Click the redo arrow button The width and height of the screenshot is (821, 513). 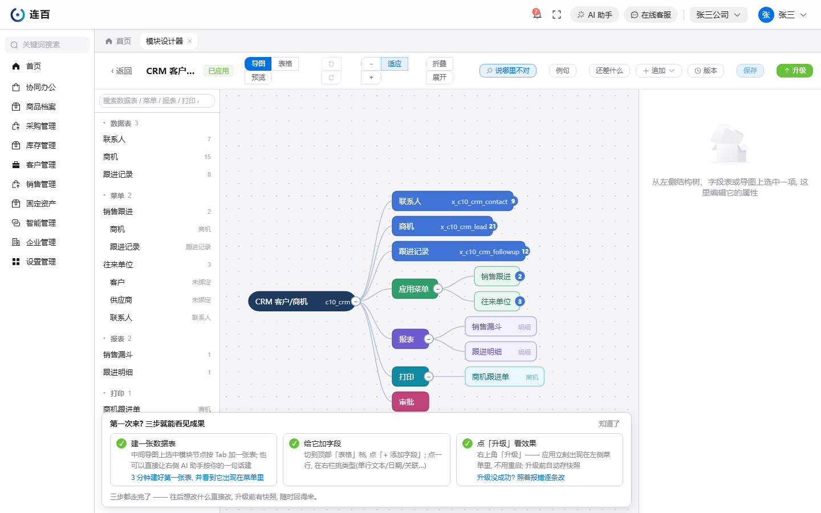click(331, 78)
